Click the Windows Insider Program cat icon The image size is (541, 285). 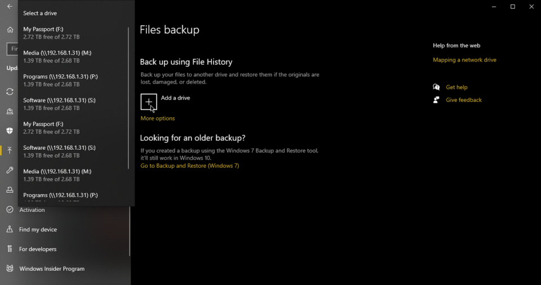(x=10, y=269)
